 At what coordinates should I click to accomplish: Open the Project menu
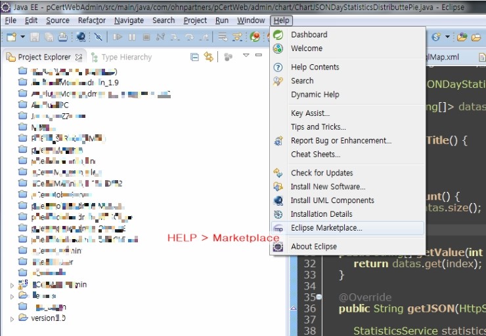click(195, 20)
